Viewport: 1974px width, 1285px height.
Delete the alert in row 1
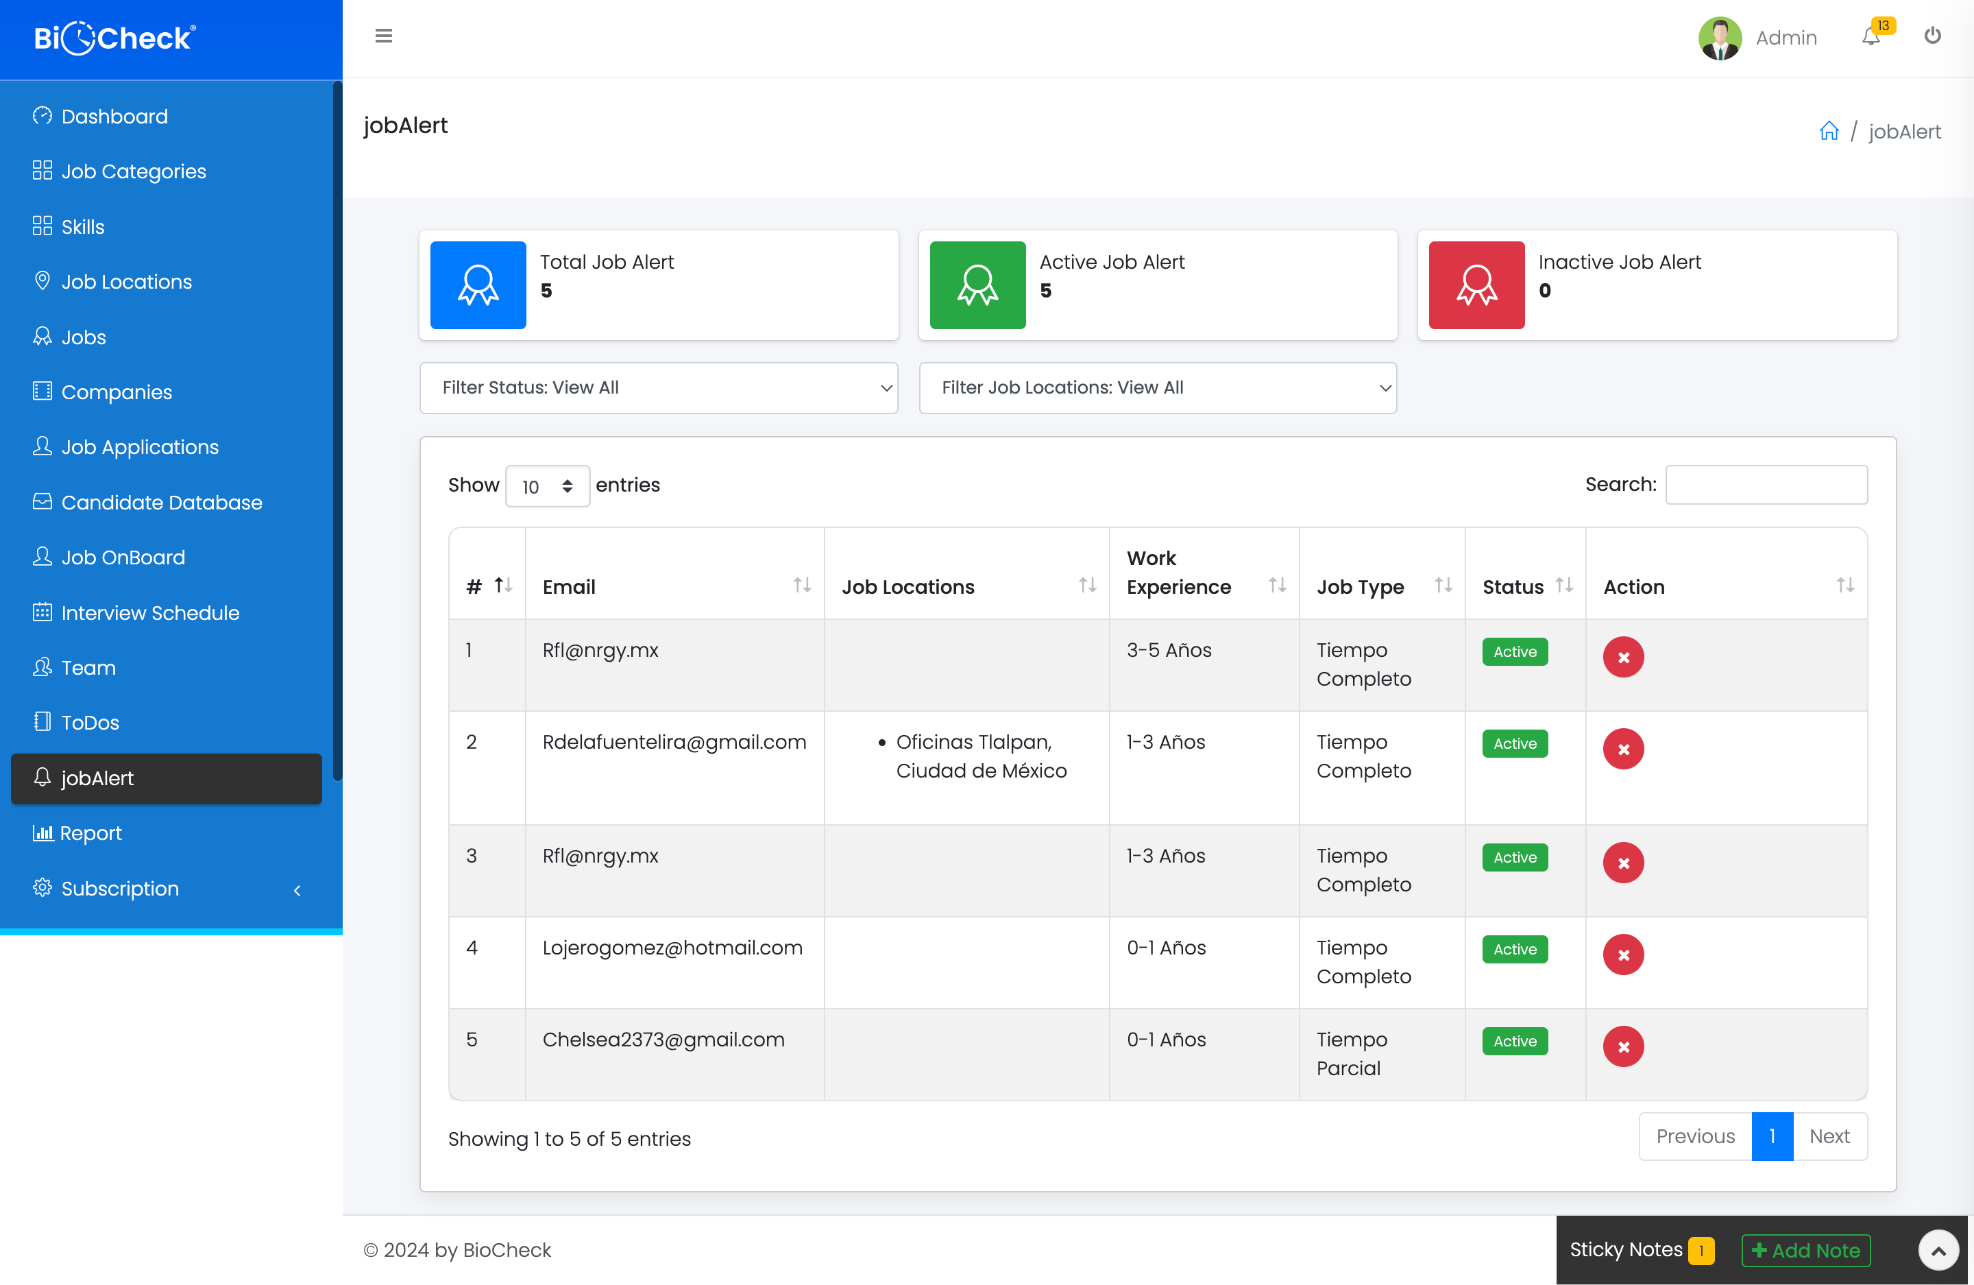click(1623, 657)
